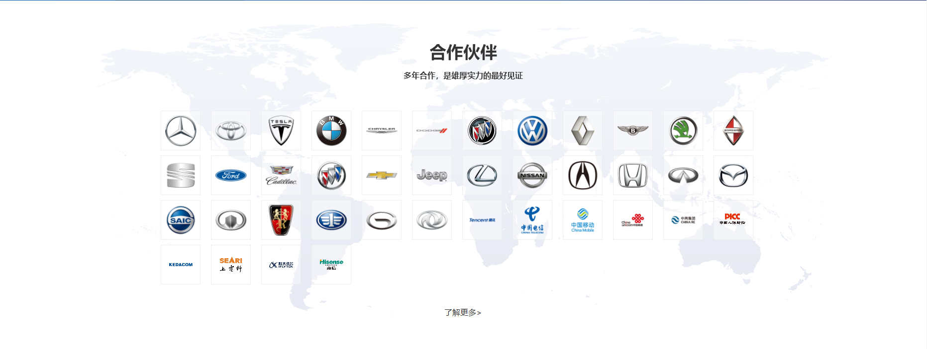Click the Chevrolet gold bowtie logo
The height and width of the screenshot is (349, 927).
[382, 175]
